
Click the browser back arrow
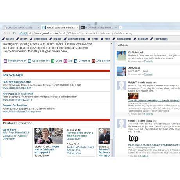(5, 33)
